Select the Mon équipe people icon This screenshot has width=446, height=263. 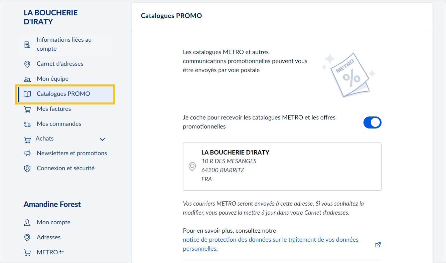pyautogui.click(x=27, y=79)
